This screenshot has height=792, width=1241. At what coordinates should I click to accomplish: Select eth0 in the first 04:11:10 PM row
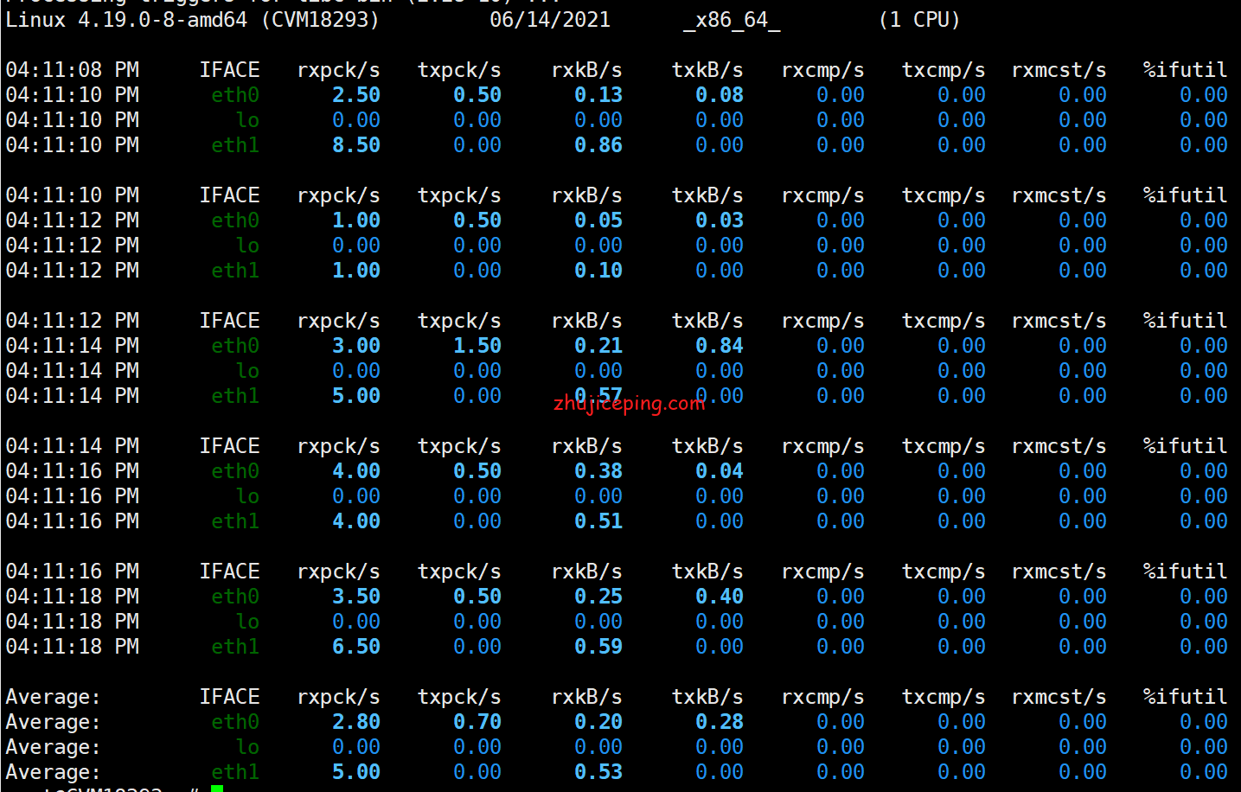tap(235, 95)
